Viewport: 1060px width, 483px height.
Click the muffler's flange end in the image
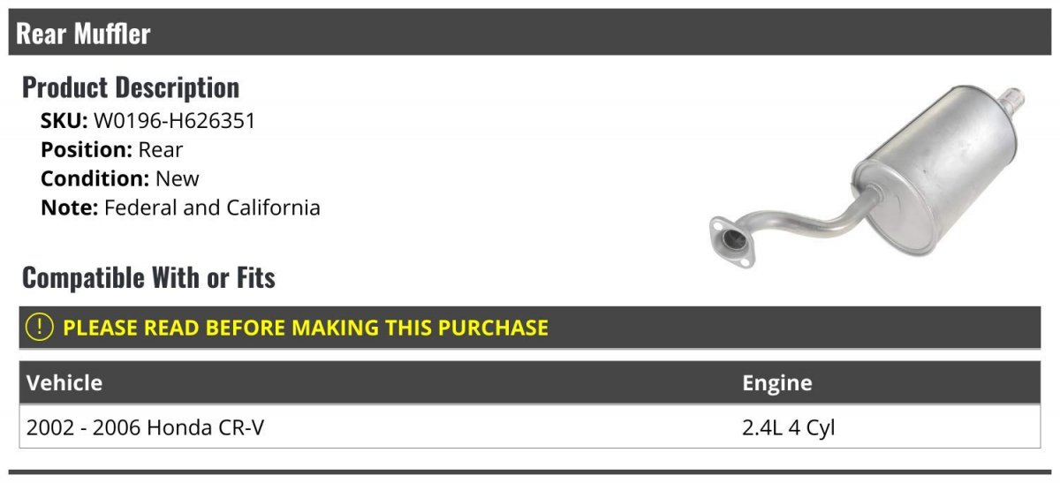[x=733, y=242]
